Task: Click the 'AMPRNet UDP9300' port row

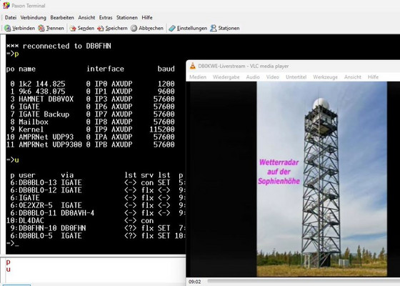Action: pyautogui.click(x=91, y=144)
